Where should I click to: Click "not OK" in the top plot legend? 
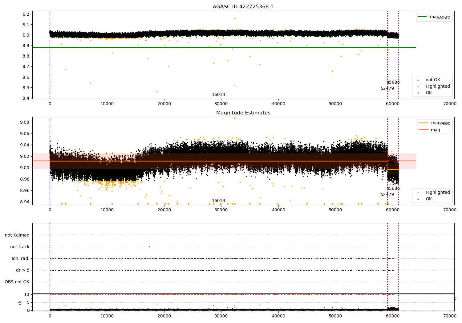click(x=433, y=80)
